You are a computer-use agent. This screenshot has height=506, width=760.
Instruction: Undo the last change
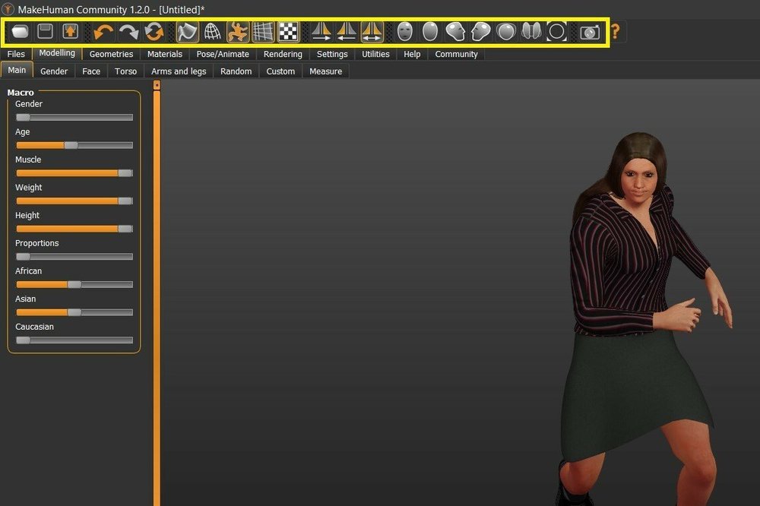pos(104,32)
